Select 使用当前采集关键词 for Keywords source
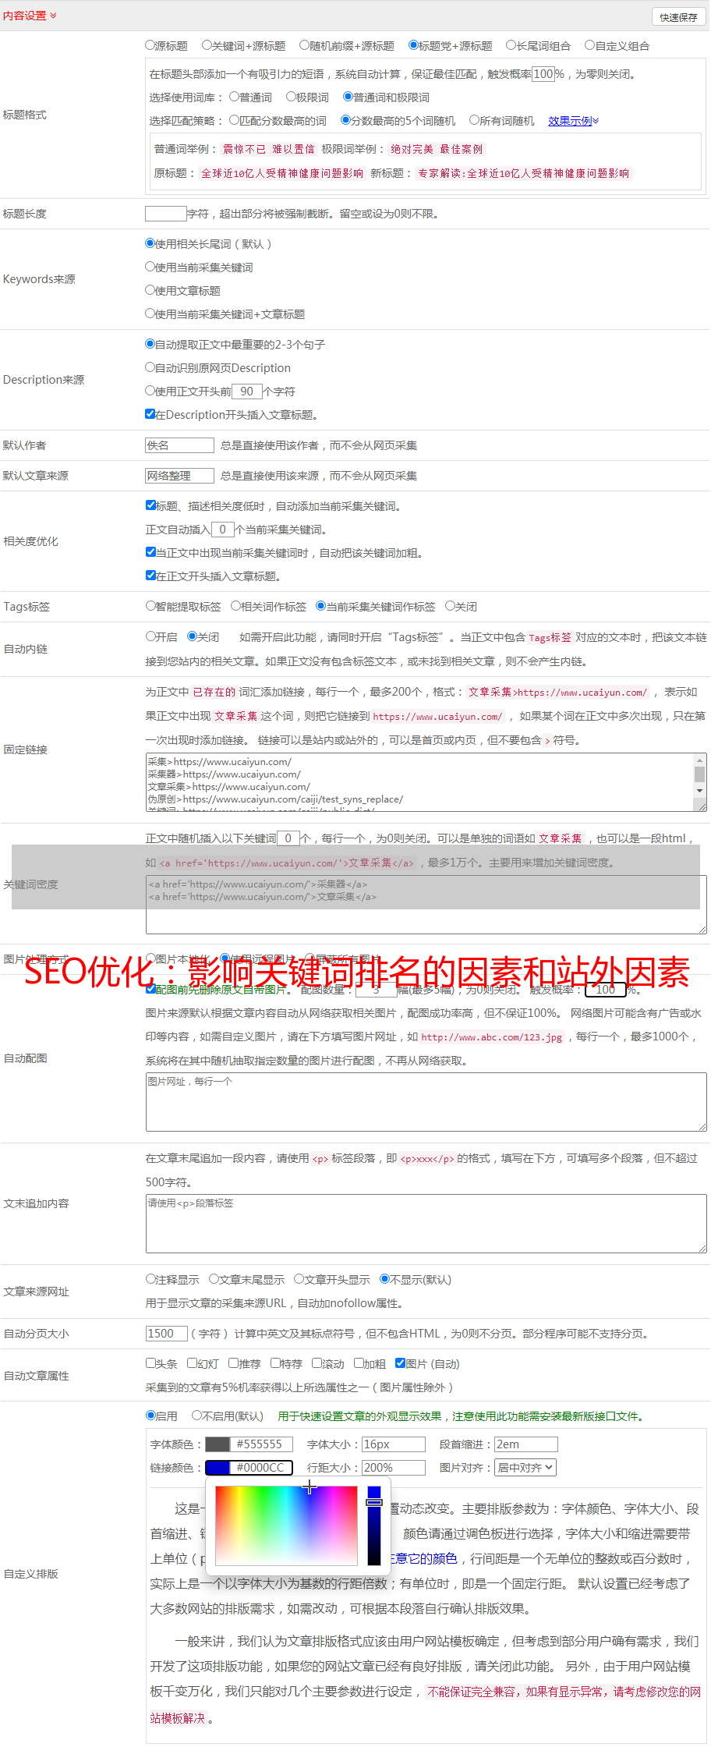Screen dimensions: 711x1754 [x=150, y=267]
